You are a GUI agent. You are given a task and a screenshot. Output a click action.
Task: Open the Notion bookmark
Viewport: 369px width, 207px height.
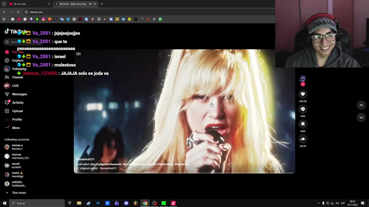(99, 19)
